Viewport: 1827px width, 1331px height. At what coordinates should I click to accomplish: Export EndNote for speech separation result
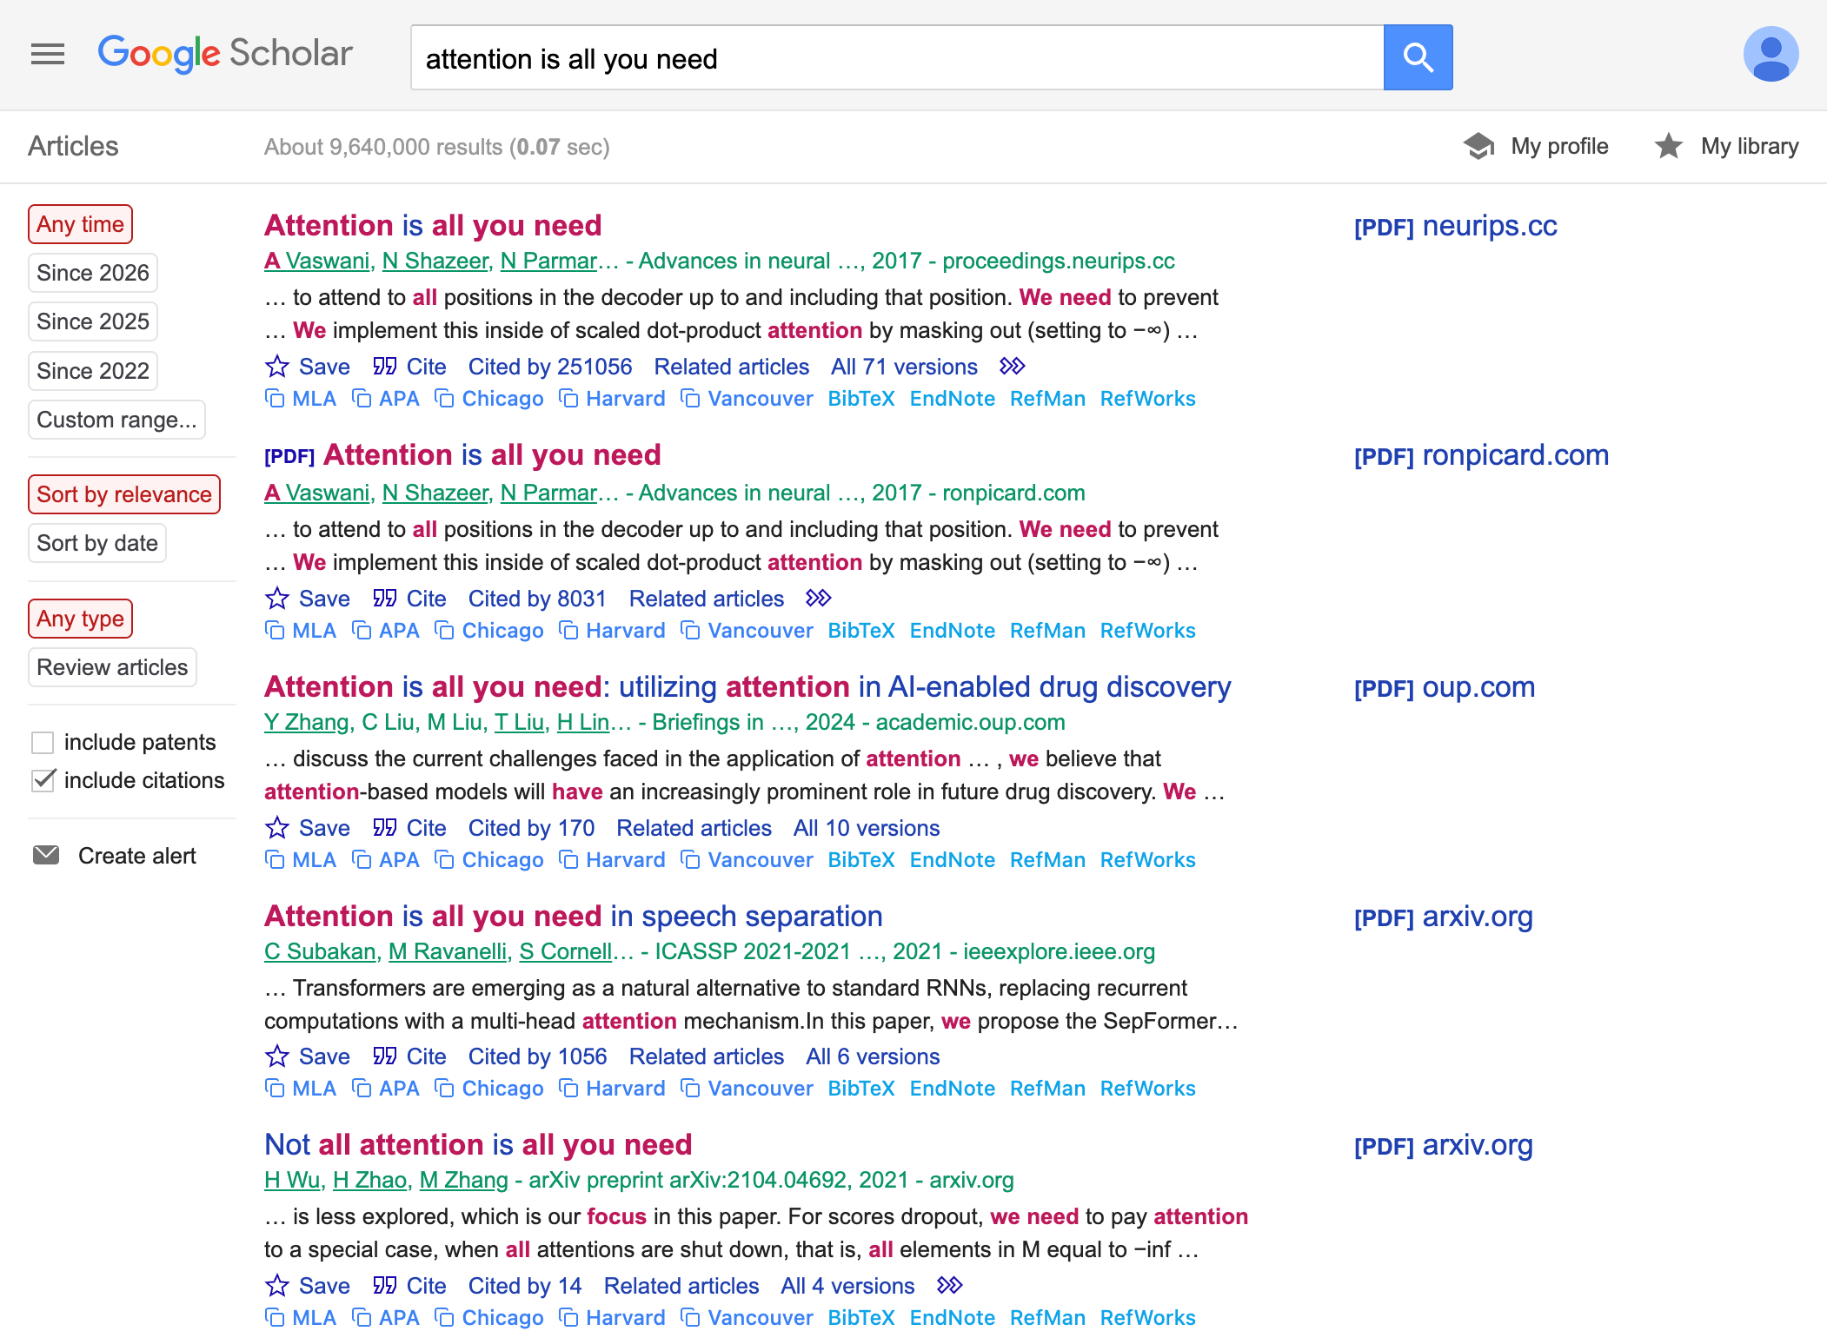pyautogui.click(x=953, y=1089)
